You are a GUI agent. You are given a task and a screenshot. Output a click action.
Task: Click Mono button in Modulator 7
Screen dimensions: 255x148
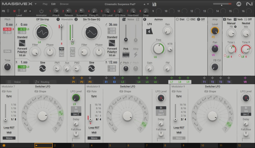(9, 138)
